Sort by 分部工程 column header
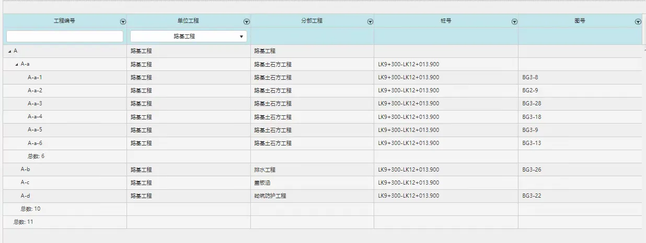 312,21
